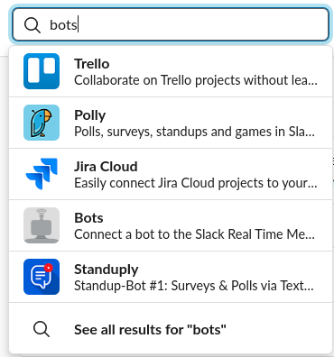Image resolution: width=334 pixels, height=357 pixels.
Task: Click the magnifier beside See all results
Action: coord(42,329)
